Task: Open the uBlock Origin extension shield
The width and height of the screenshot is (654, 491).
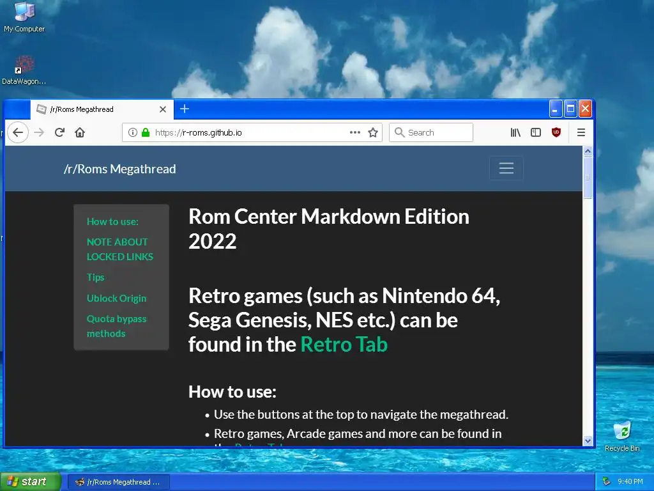Action: coord(556,132)
